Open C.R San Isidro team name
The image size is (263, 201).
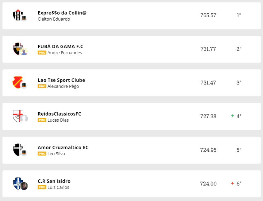point(54,181)
